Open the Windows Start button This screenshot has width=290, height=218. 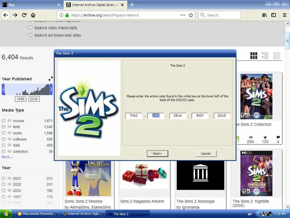[6, 214]
